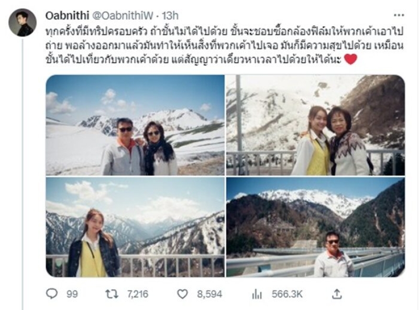Click the 99 replies count
The height and width of the screenshot is (310, 419).
[x=72, y=294]
